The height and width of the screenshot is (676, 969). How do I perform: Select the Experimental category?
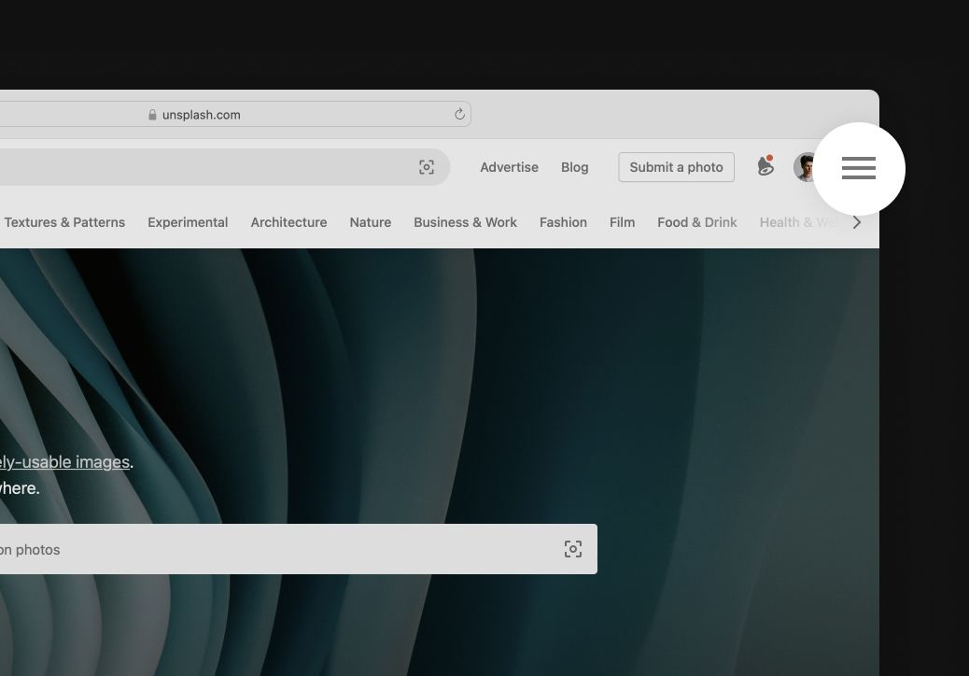188,222
